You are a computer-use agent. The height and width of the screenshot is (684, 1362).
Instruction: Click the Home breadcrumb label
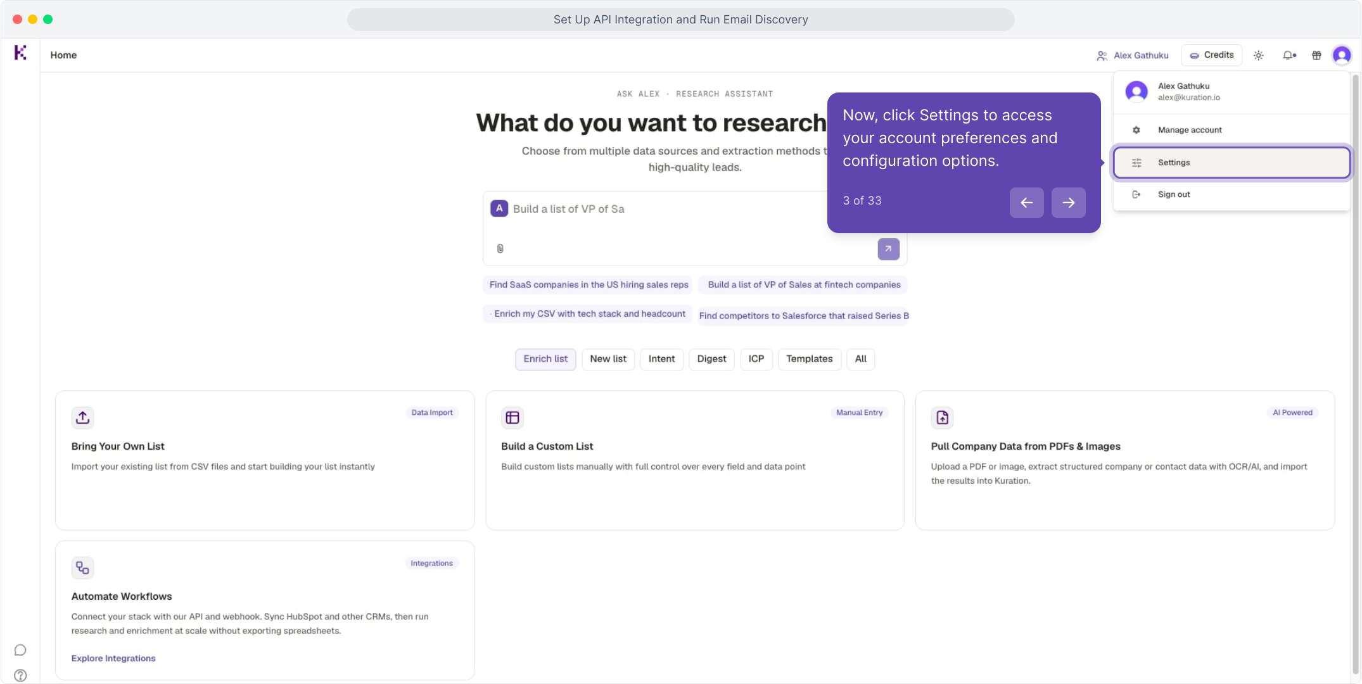pyautogui.click(x=63, y=55)
